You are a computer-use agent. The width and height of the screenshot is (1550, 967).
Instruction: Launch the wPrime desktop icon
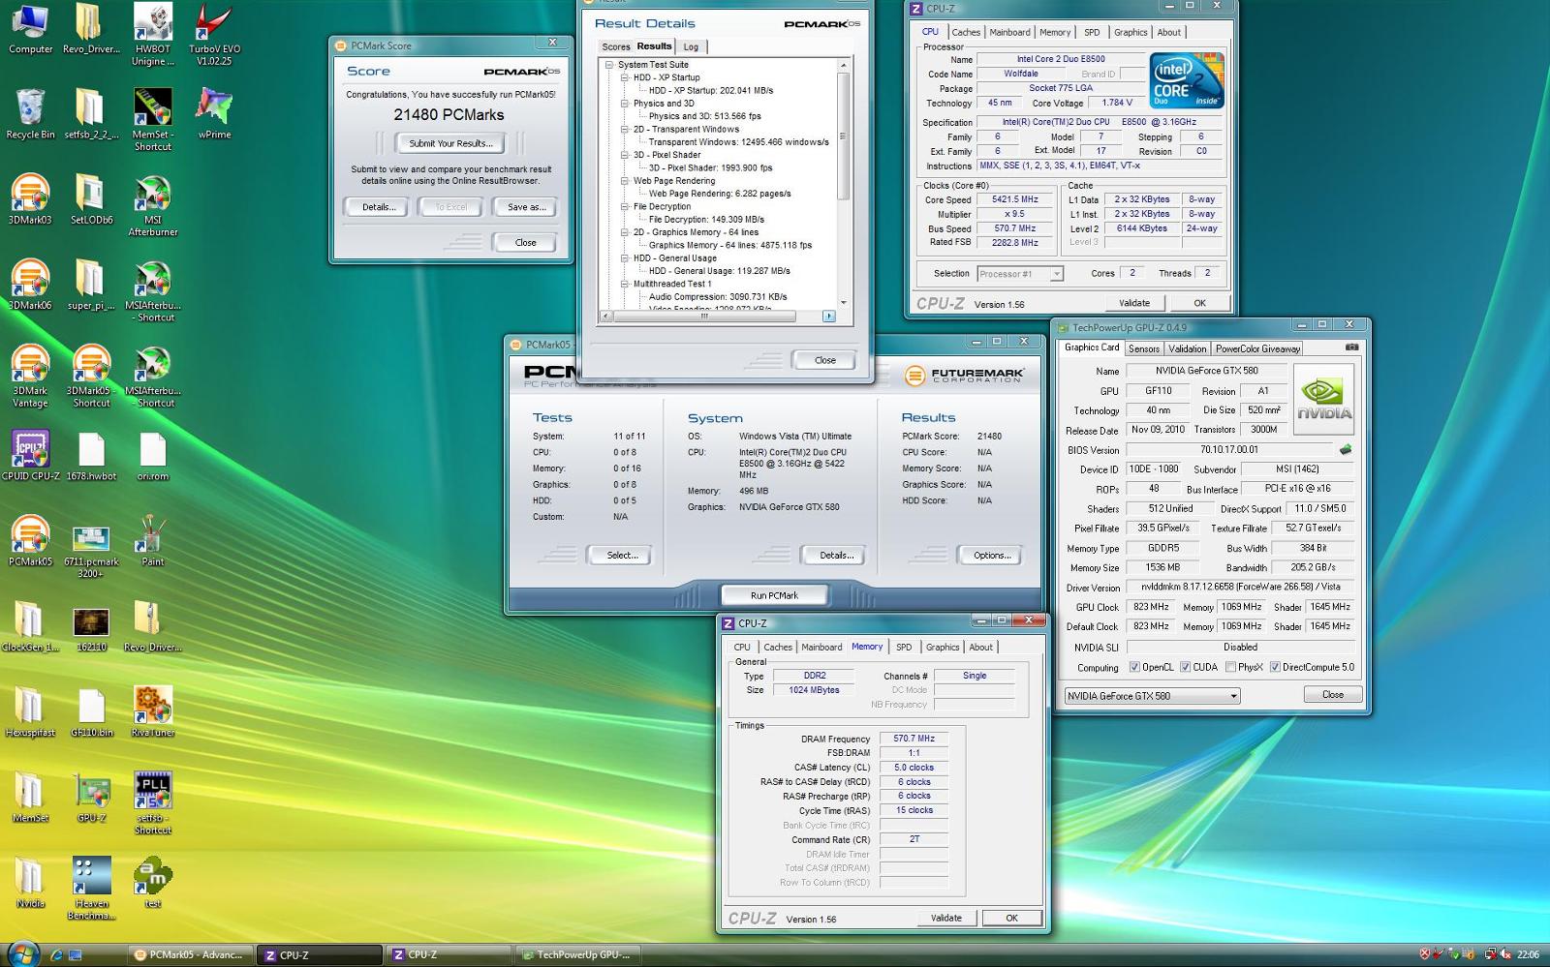click(214, 113)
